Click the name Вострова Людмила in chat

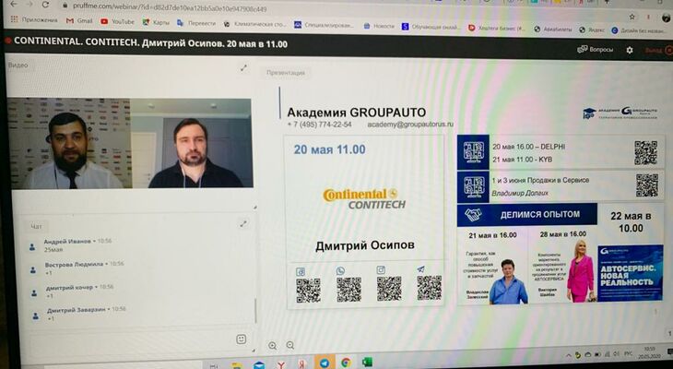coord(75,265)
